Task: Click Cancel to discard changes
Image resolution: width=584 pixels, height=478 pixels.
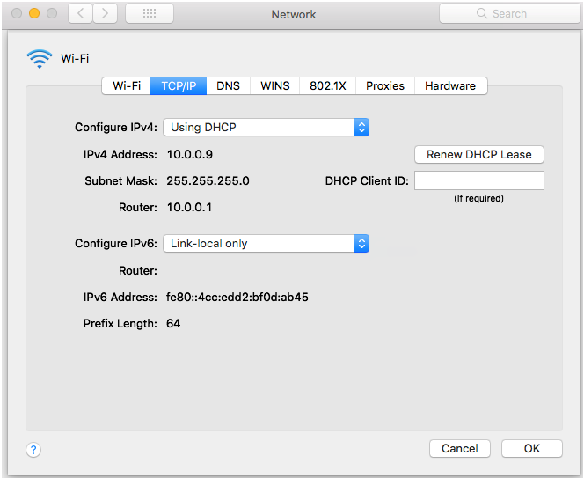Action: click(x=459, y=448)
